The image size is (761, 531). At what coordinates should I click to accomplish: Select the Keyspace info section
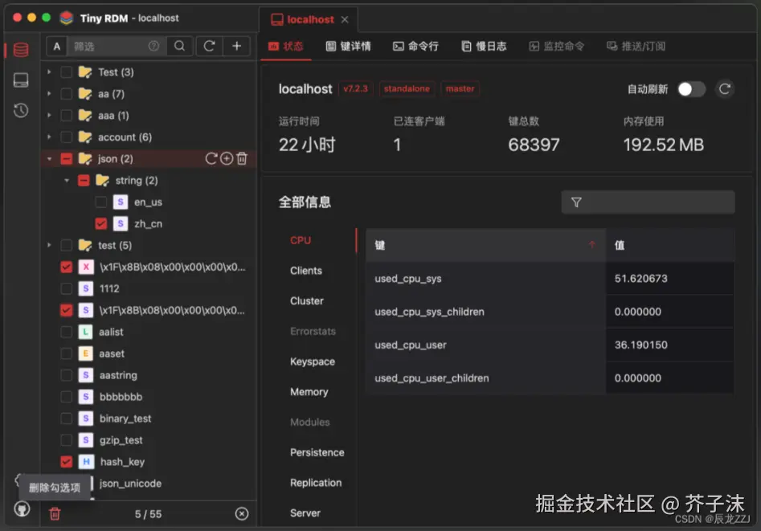[312, 361]
